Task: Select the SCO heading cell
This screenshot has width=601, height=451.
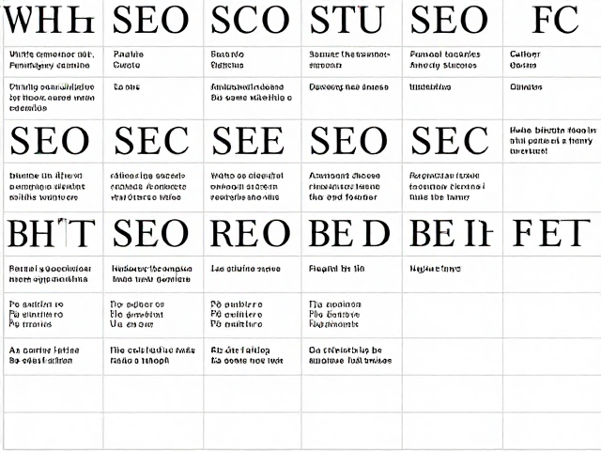Action: coord(253,21)
